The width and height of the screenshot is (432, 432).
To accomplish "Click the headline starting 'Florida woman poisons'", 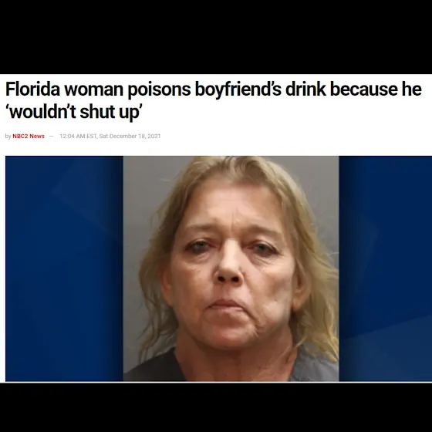I will (x=214, y=100).
